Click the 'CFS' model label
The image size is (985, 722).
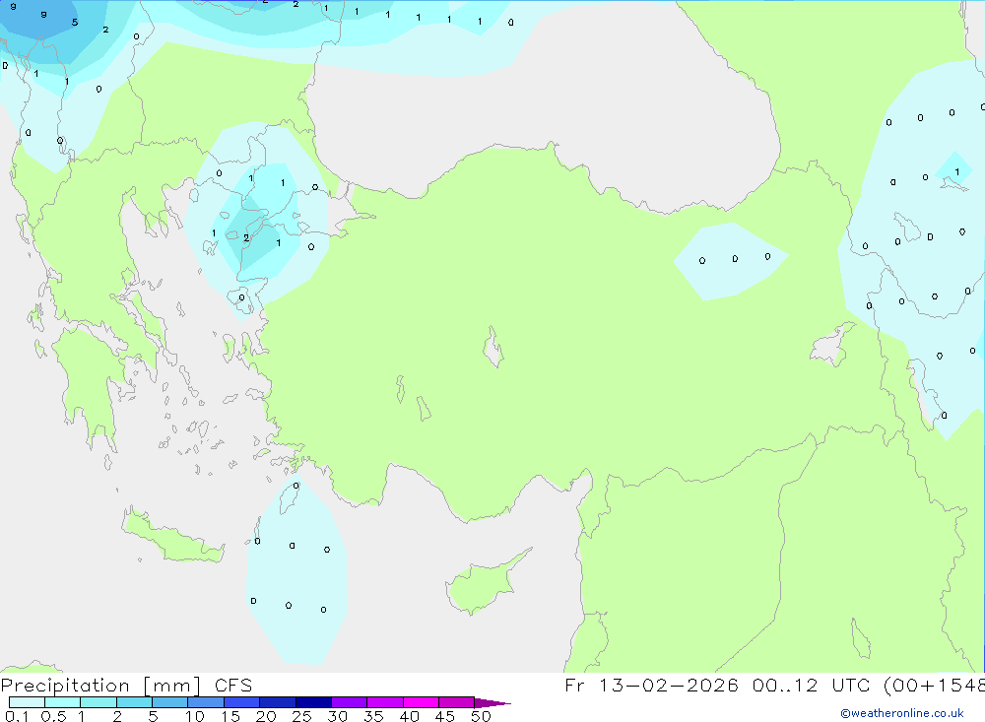(x=233, y=686)
